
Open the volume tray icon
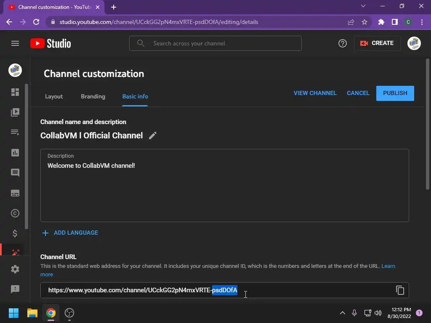pyautogui.click(x=378, y=313)
